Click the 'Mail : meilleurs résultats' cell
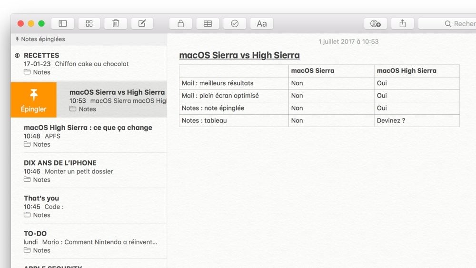 [234, 83]
